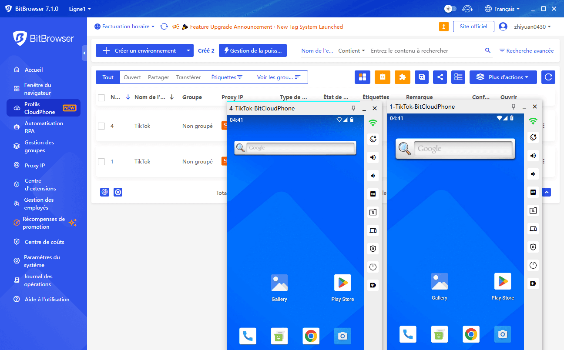Viewport: 564px width, 350px height.
Task: Open Automatisation RPA in the sidebar
Action: [x=44, y=127]
